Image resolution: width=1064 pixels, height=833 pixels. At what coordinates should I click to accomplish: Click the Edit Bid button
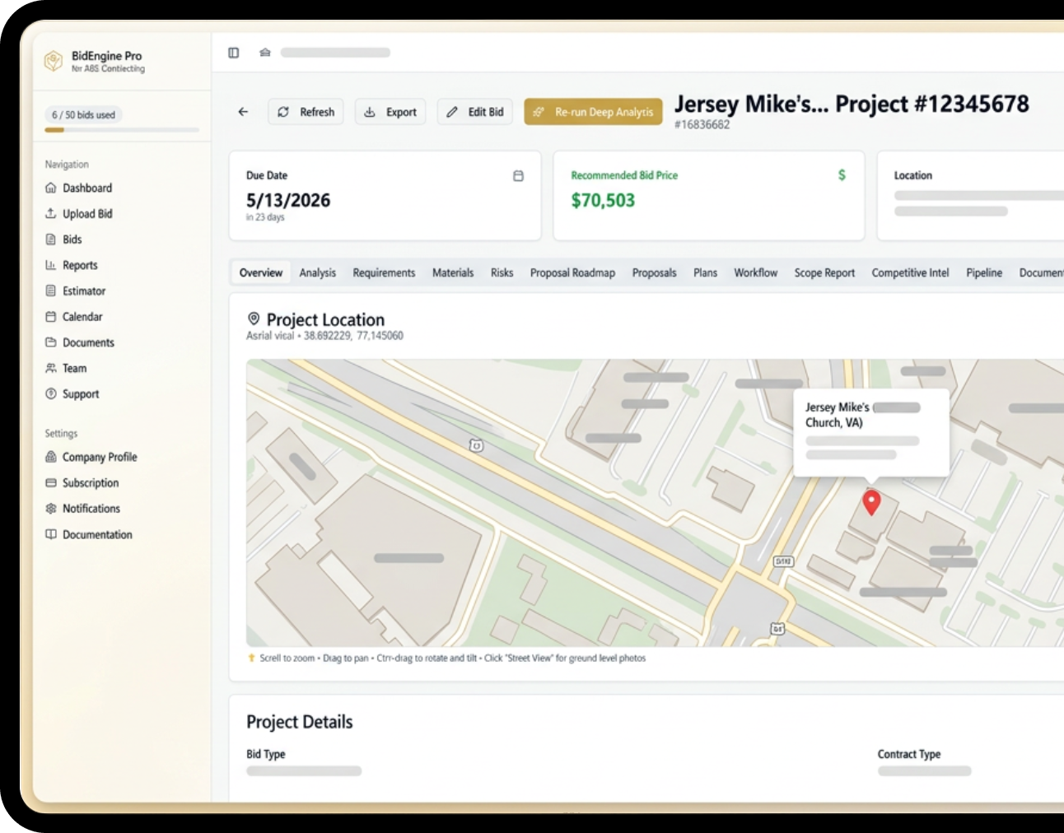click(475, 112)
